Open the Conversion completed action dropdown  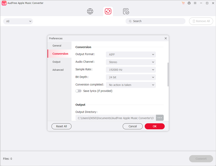pyautogui.click(x=131, y=85)
